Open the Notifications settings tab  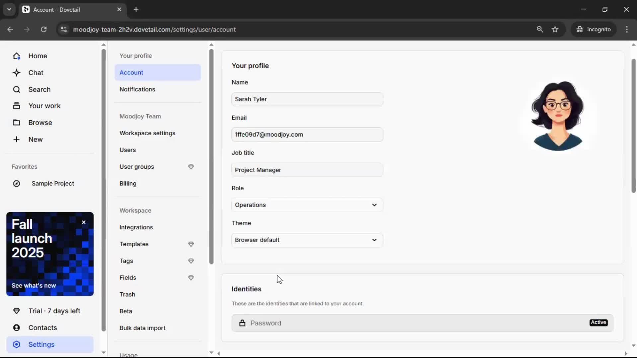pos(137,89)
